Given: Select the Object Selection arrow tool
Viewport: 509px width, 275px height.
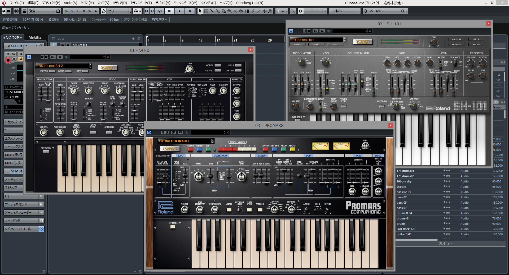Looking at the screenshot, I should 200,11.
